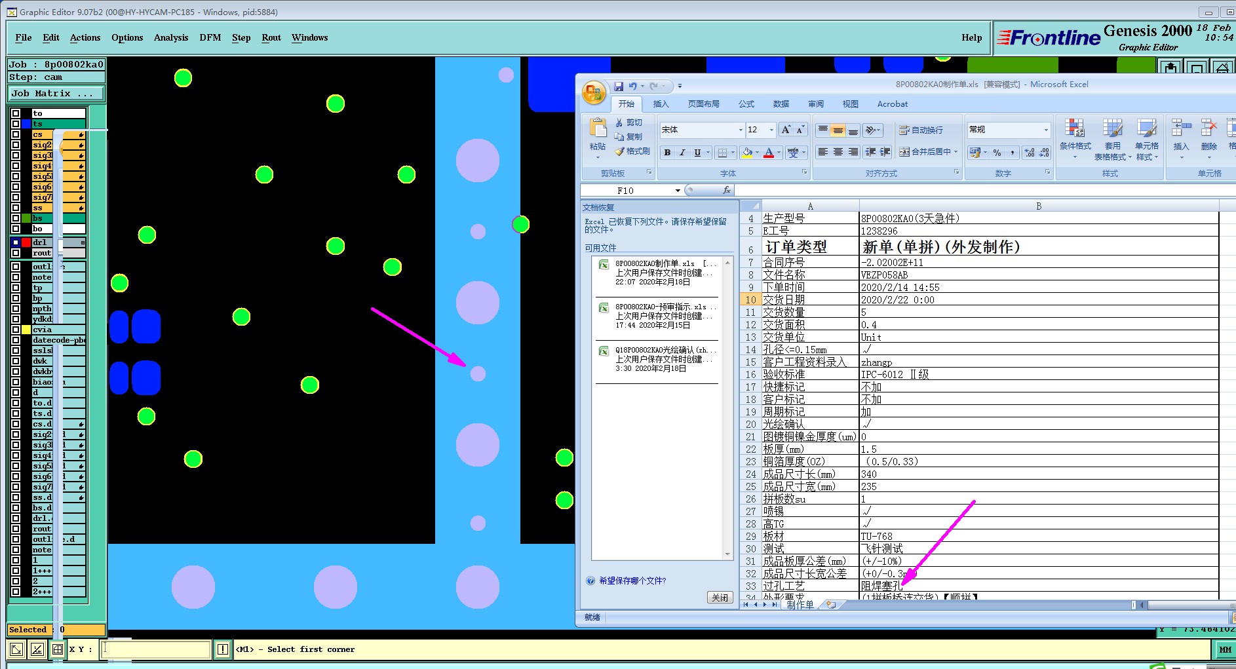Toggle Italic formatting in Excel

click(682, 153)
